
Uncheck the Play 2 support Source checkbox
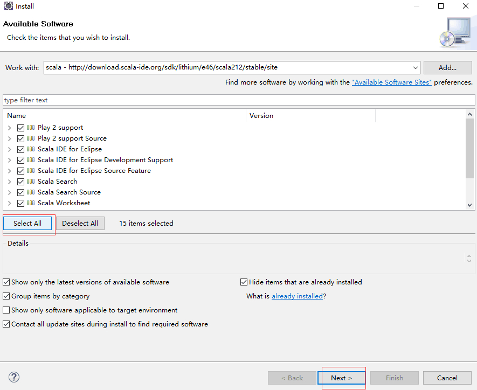point(20,138)
